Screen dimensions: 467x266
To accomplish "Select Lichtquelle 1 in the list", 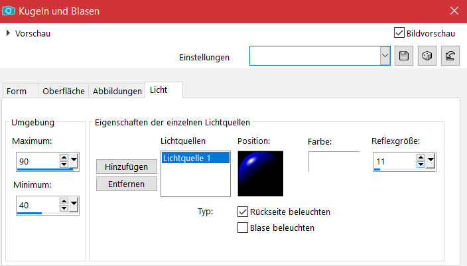I will [x=195, y=157].
